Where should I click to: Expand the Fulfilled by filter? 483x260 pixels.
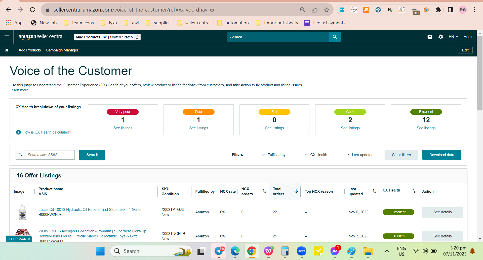[x=274, y=155]
